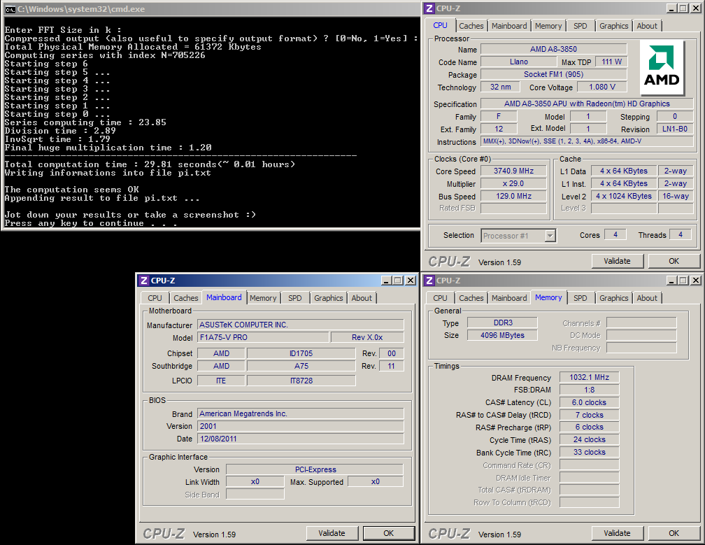Click OK in the Memory window
Viewport: 705px width, 545px height.
(x=674, y=533)
